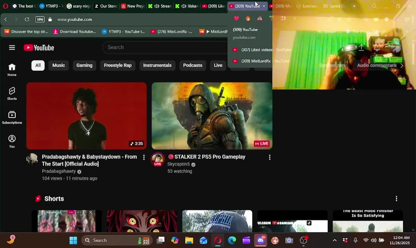
Task: Go back in browser history
Action: pyautogui.click(x=6, y=19)
